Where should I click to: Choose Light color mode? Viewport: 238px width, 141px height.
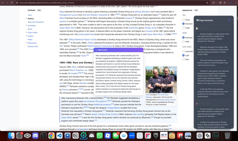pos(183,55)
